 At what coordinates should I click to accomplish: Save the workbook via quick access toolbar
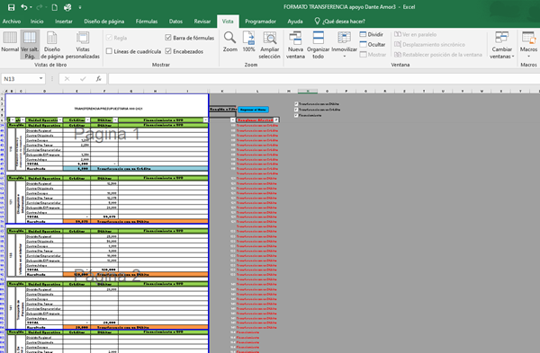[x=11, y=7]
